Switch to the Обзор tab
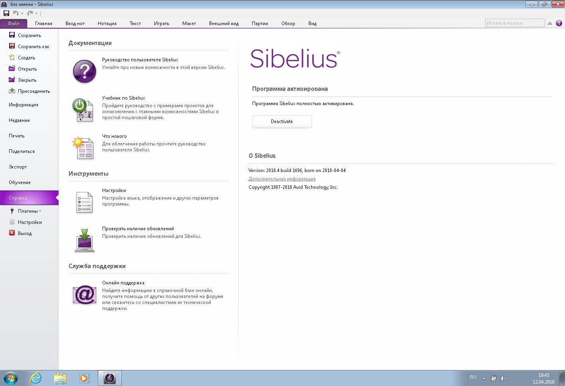Viewport: 565px width, 386px height. (288, 24)
